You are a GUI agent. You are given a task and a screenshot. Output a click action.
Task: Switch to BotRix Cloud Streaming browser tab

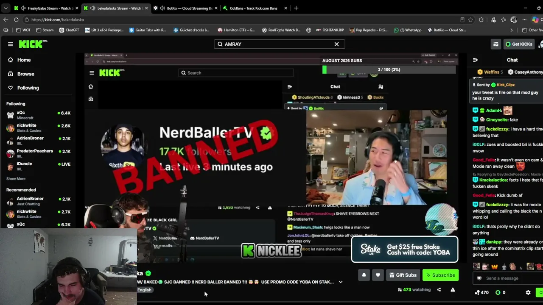[187, 8]
